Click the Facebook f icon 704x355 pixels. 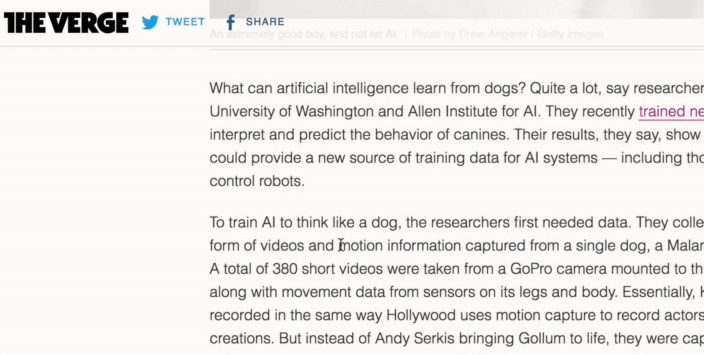tap(231, 22)
